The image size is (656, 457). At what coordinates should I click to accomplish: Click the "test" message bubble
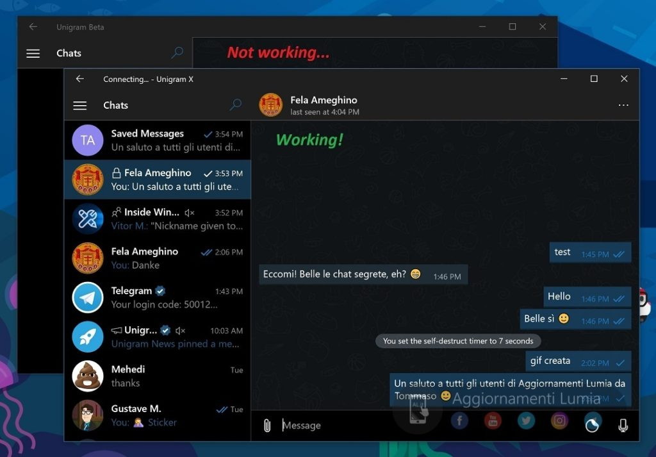(x=590, y=253)
